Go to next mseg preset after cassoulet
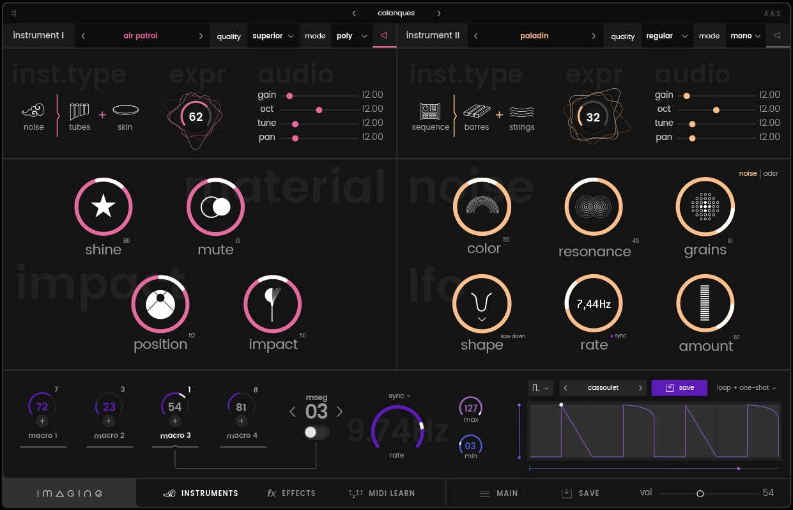 [640, 388]
